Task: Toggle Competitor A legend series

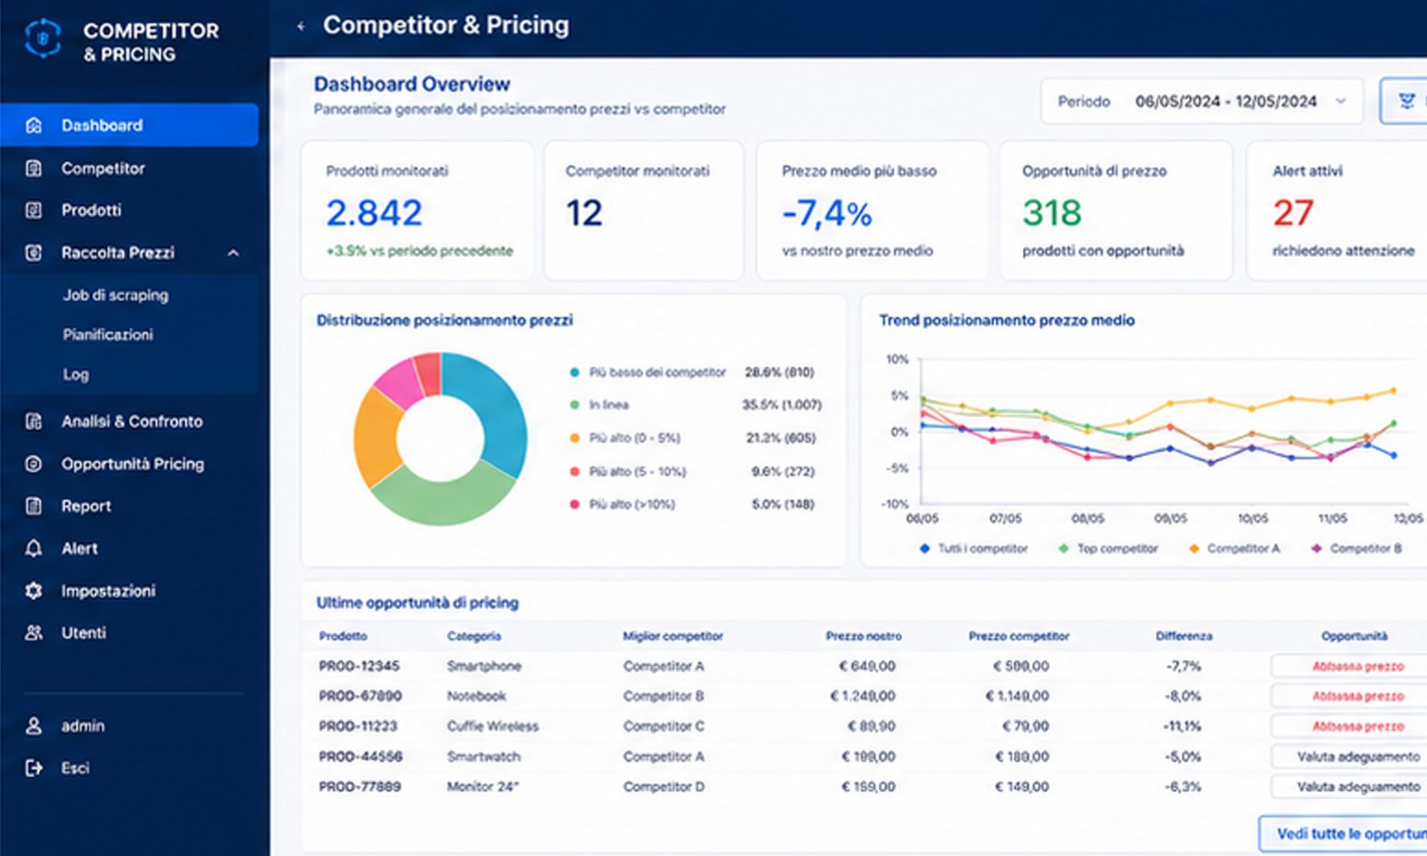Action: coord(1234,548)
